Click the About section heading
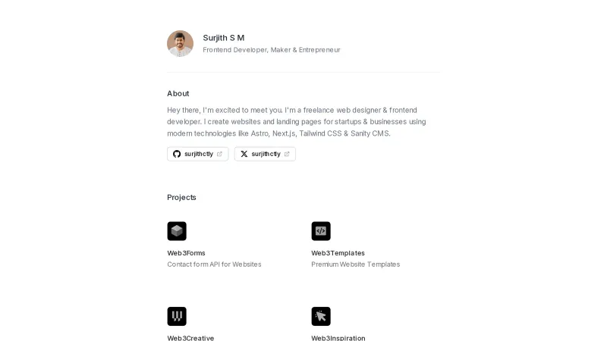Screen dimensions: 607x341 pos(178,93)
